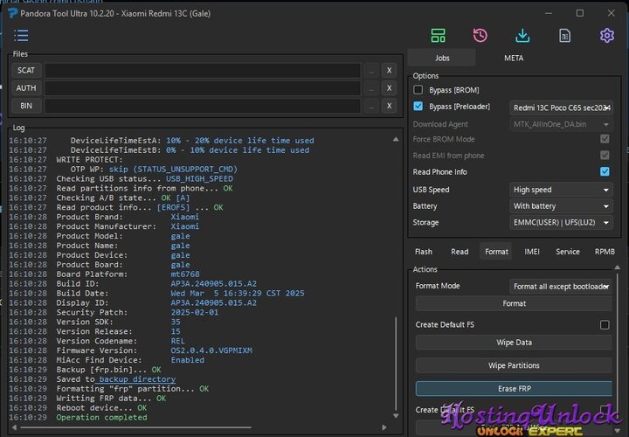Viewport: 629px width, 437px height.
Task: Open the IMEI tab
Action: tap(532, 252)
